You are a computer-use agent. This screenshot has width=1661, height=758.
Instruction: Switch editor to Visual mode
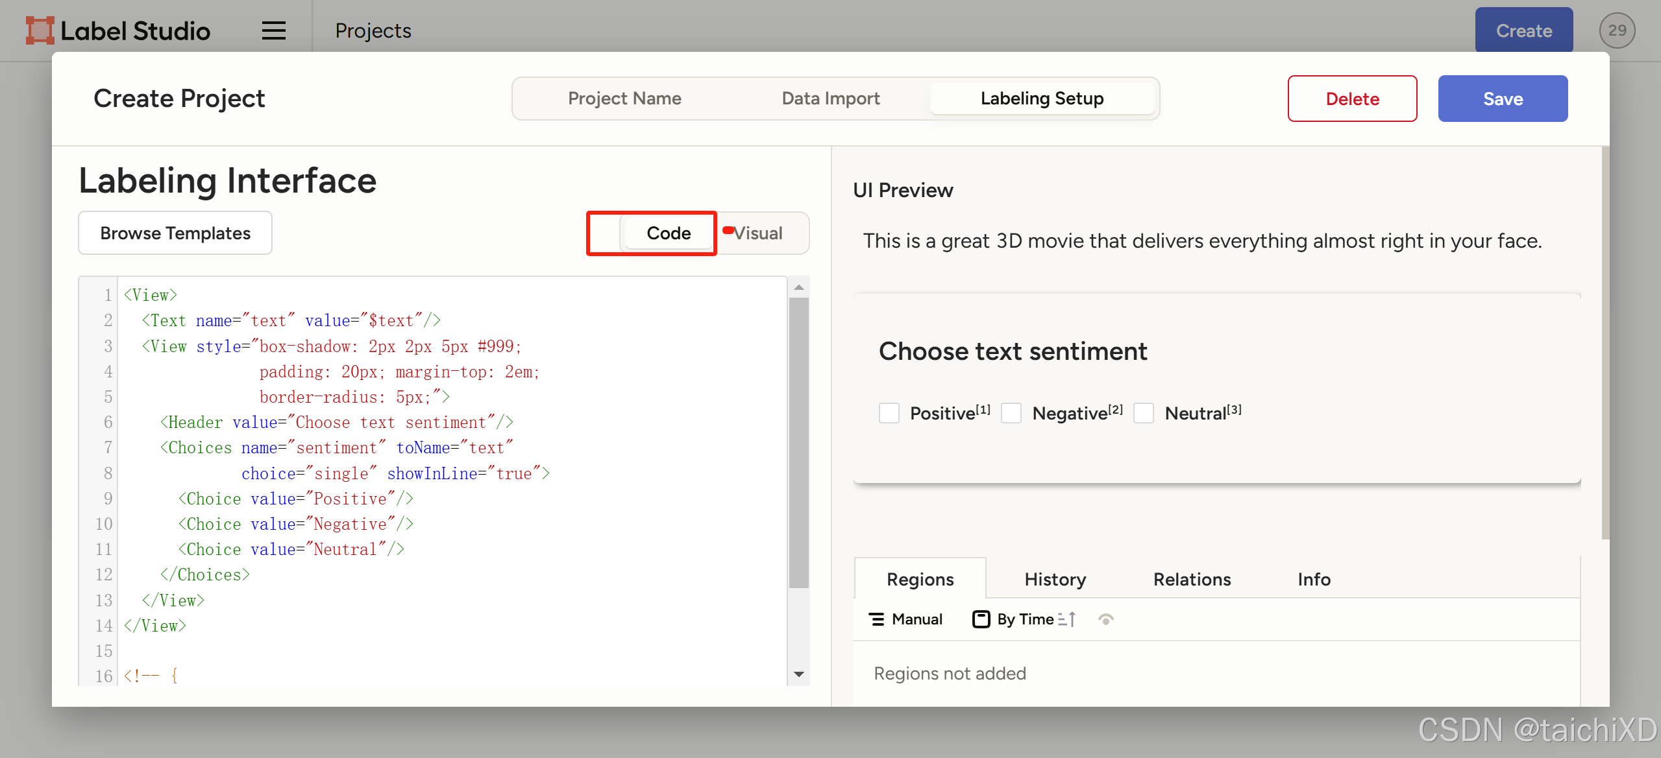758,233
